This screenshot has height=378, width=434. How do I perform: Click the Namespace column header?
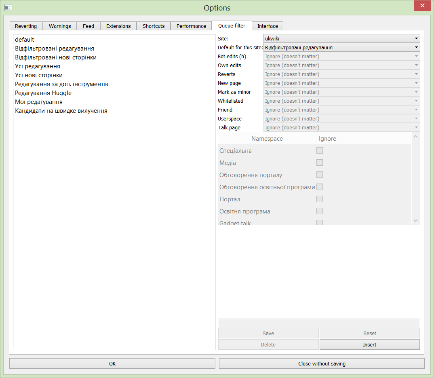click(x=267, y=139)
